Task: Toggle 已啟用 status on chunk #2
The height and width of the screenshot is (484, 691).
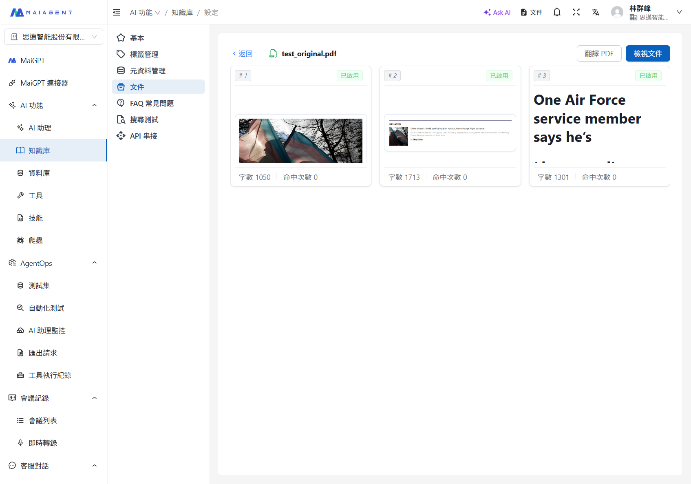Action: pos(499,75)
